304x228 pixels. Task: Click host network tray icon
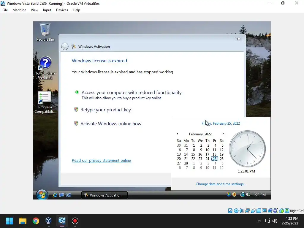[x=268, y=221]
